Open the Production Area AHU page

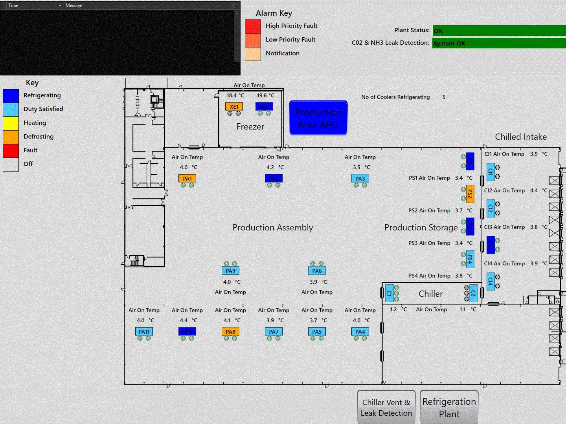point(318,118)
